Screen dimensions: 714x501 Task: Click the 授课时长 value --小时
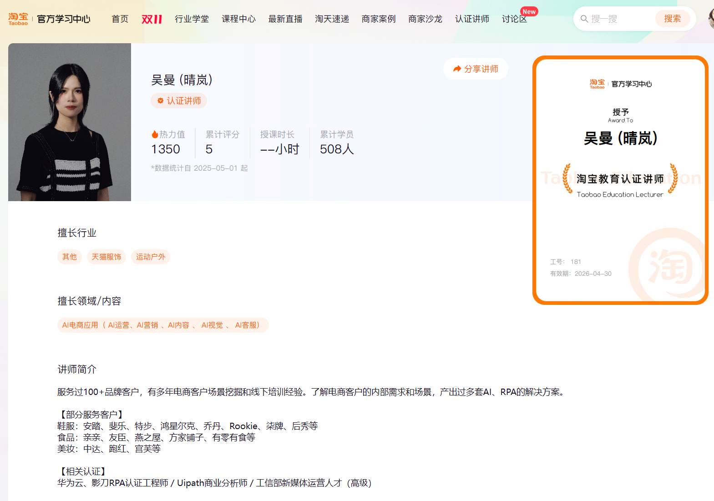click(280, 149)
